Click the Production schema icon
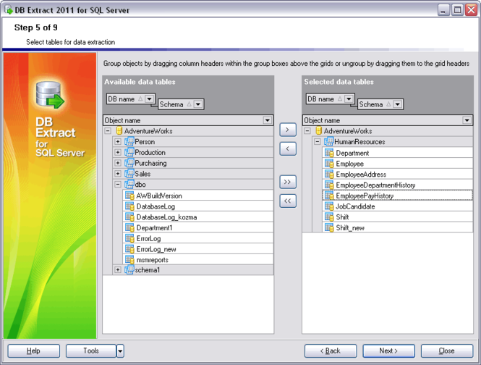This screenshot has height=365, width=481. (x=129, y=152)
